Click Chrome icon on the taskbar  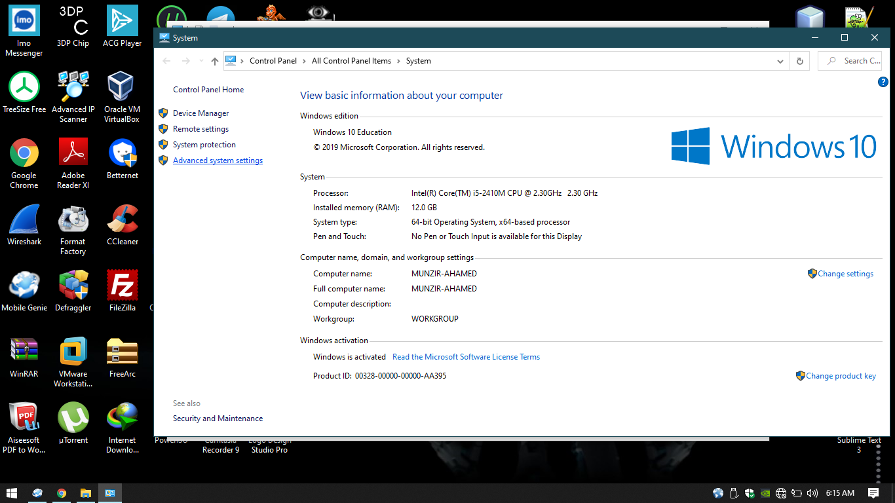click(x=62, y=493)
